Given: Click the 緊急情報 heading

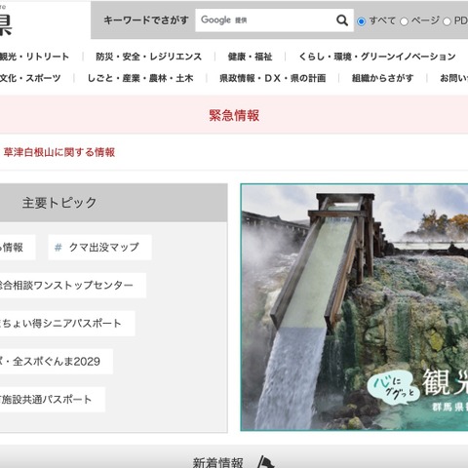Looking at the screenshot, I should click(234, 115).
